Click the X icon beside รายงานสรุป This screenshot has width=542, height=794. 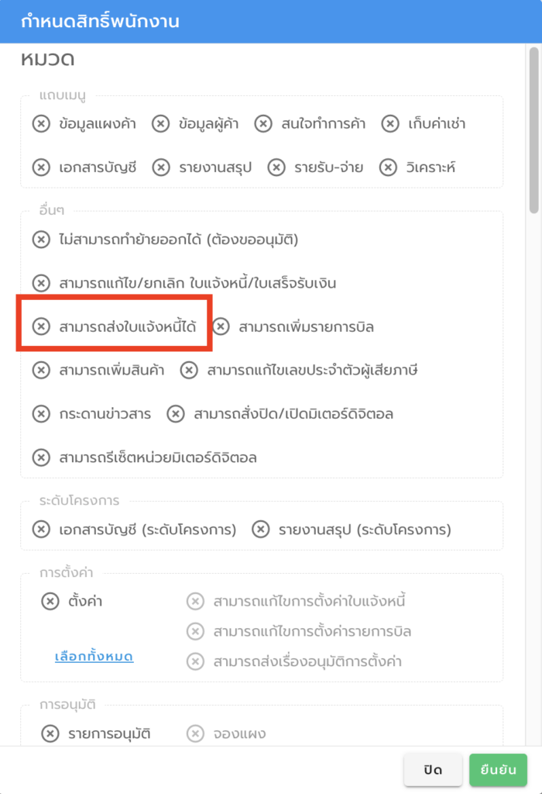coord(160,167)
